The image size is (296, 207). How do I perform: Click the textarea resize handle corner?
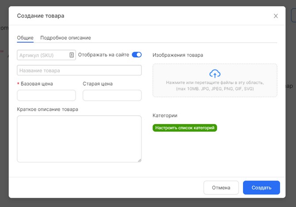[x=140, y=160]
